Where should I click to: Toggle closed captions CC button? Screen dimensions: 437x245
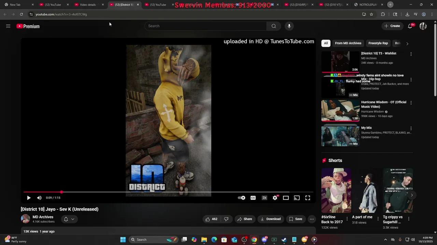253,198
